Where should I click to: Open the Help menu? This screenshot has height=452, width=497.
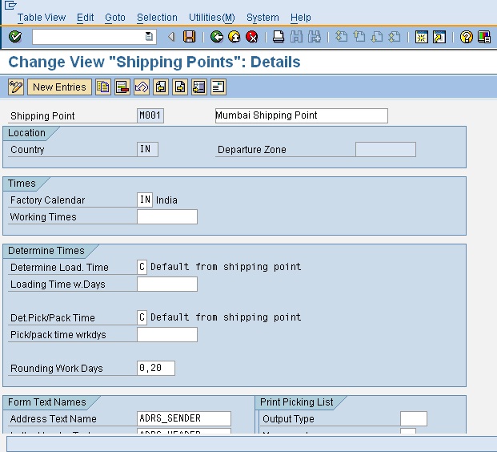click(x=300, y=18)
